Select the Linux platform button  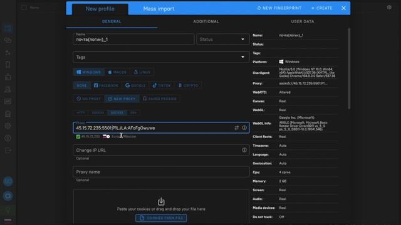tap(142, 72)
